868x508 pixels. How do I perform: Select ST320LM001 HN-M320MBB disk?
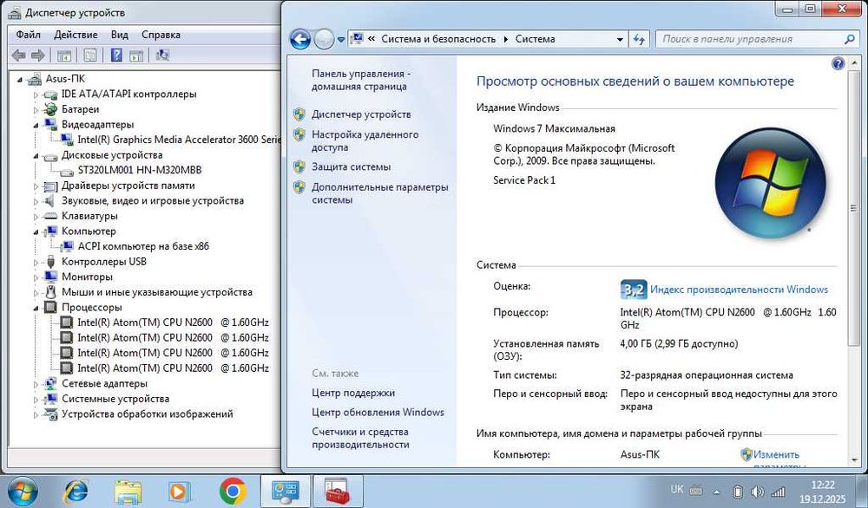(x=140, y=170)
